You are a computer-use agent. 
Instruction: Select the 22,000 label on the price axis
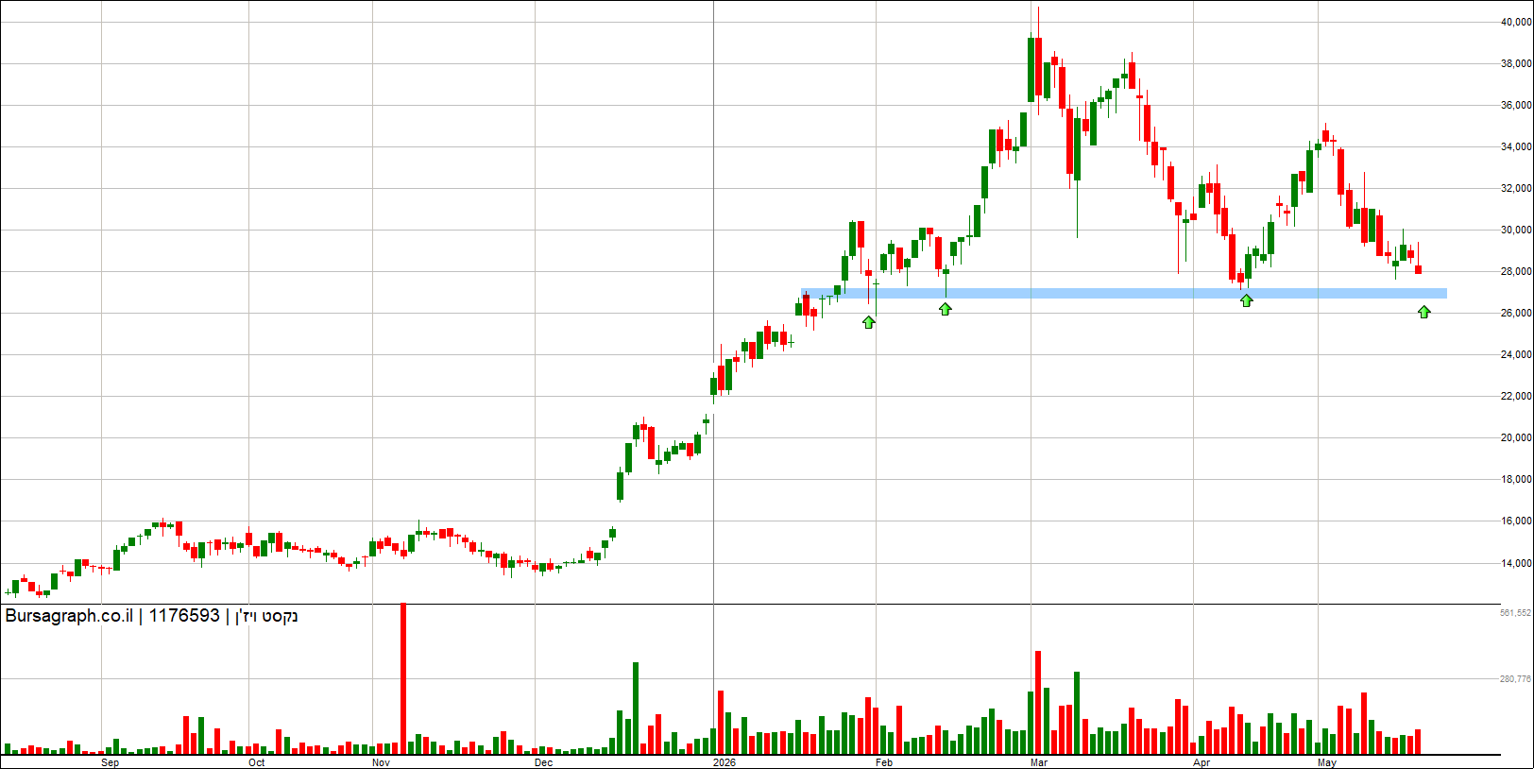(x=1516, y=396)
